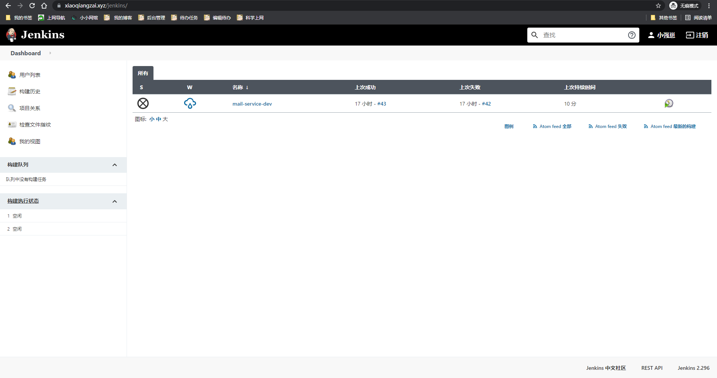Open last successful build #43
Image resolution: width=717 pixels, height=378 pixels.
382,104
